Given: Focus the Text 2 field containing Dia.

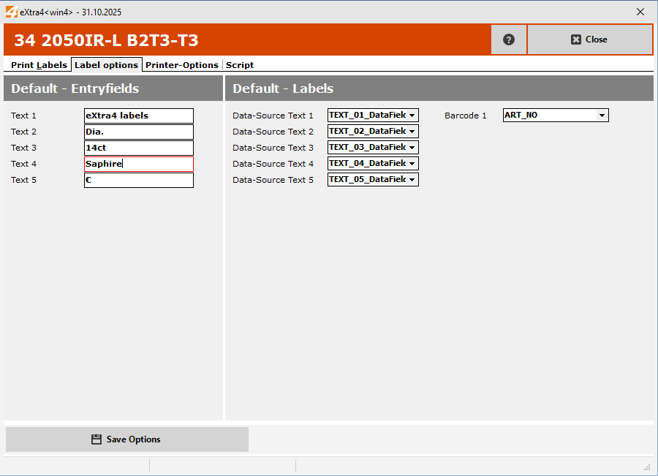Looking at the screenshot, I should click(139, 132).
